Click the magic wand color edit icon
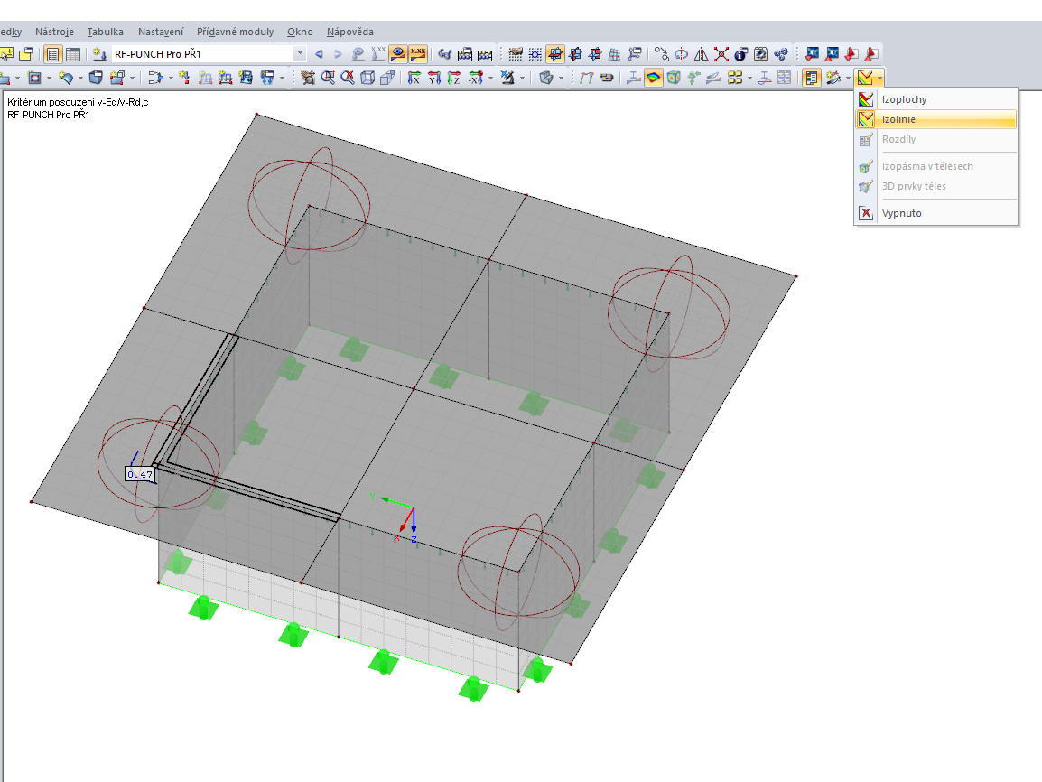Screen dimensions: 1042x782 tap(833, 78)
